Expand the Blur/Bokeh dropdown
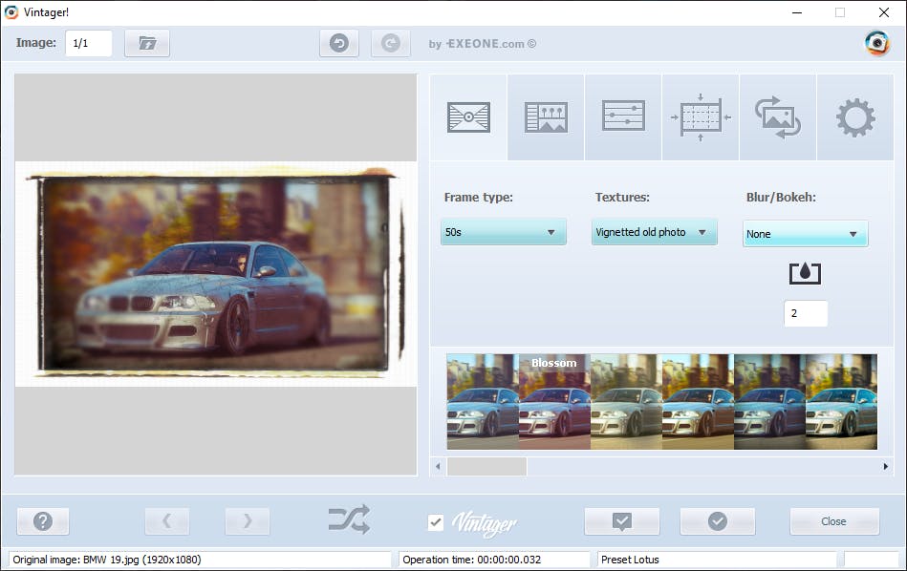Viewport: 907px width, 571px height. tap(805, 234)
